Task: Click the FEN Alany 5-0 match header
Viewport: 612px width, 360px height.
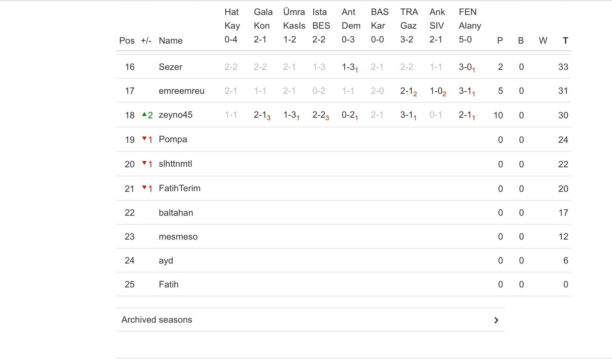Action: pyautogui.click(x=470, y=26)
